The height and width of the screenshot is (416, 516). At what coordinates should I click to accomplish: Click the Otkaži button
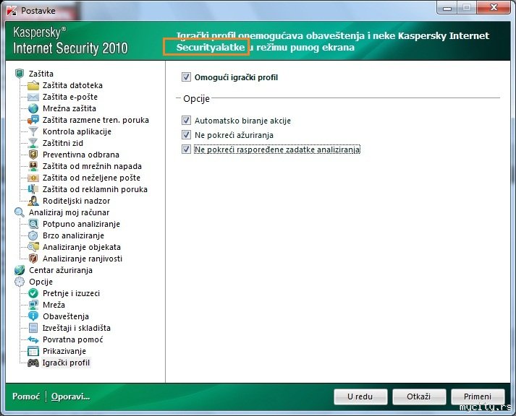click(x=419, y=396)
